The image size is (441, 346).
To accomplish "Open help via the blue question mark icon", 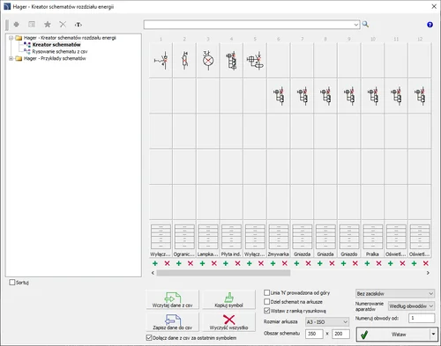I will click(x=430, y=25).
